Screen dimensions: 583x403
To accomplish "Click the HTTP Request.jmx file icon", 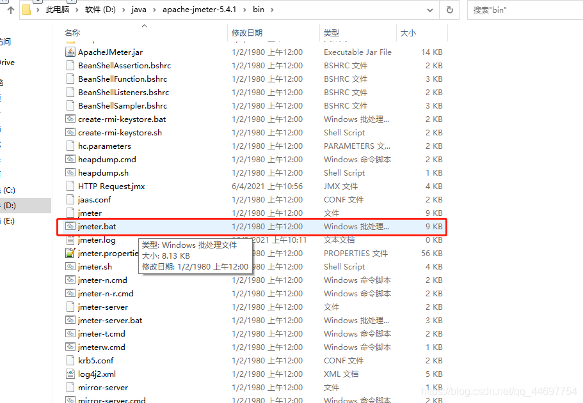I will coord(70,186).
